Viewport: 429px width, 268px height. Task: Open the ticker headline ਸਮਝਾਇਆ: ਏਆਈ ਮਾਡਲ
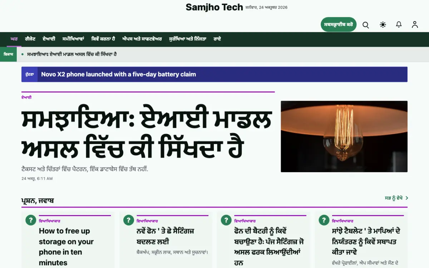pos(72,54)
